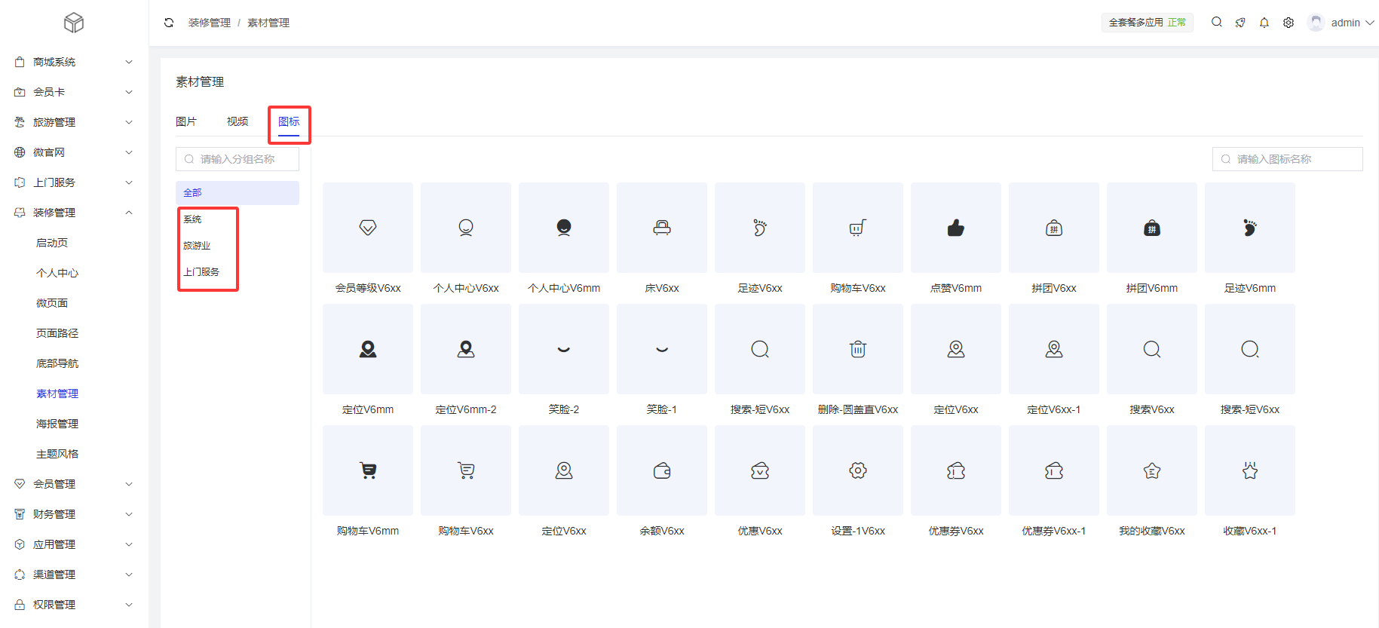Screen dimensions: 1379x628
Task: Open 微页面 in the sidebar submenu
Action: pyautogui.click(x=52, y=303)
